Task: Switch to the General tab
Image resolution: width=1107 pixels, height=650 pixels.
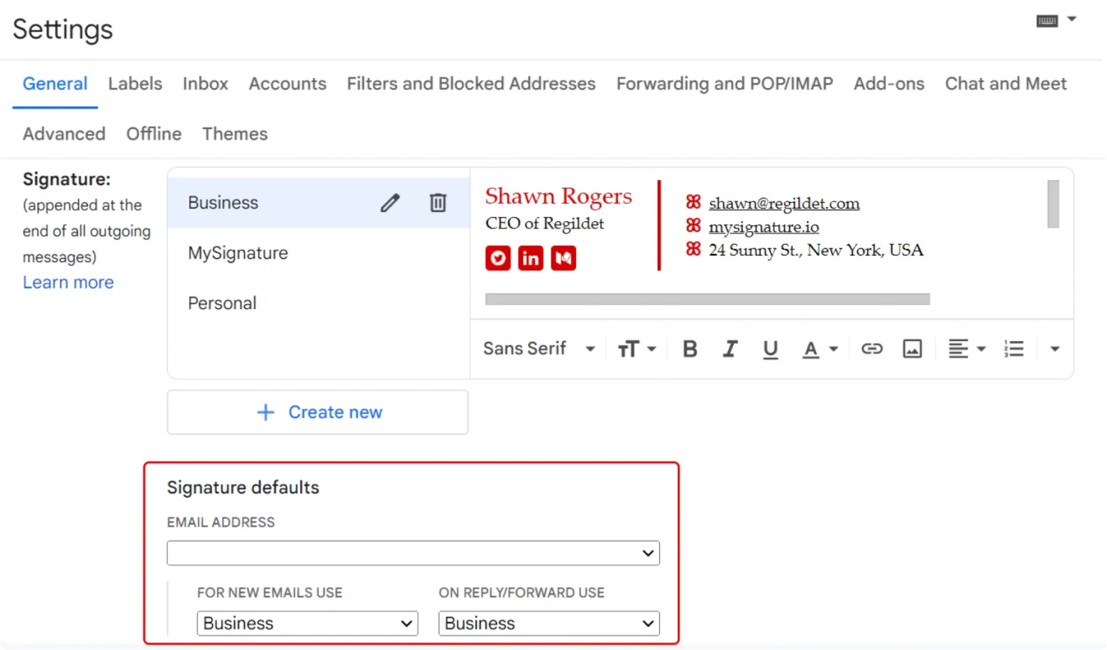Action: click(55, 84)
